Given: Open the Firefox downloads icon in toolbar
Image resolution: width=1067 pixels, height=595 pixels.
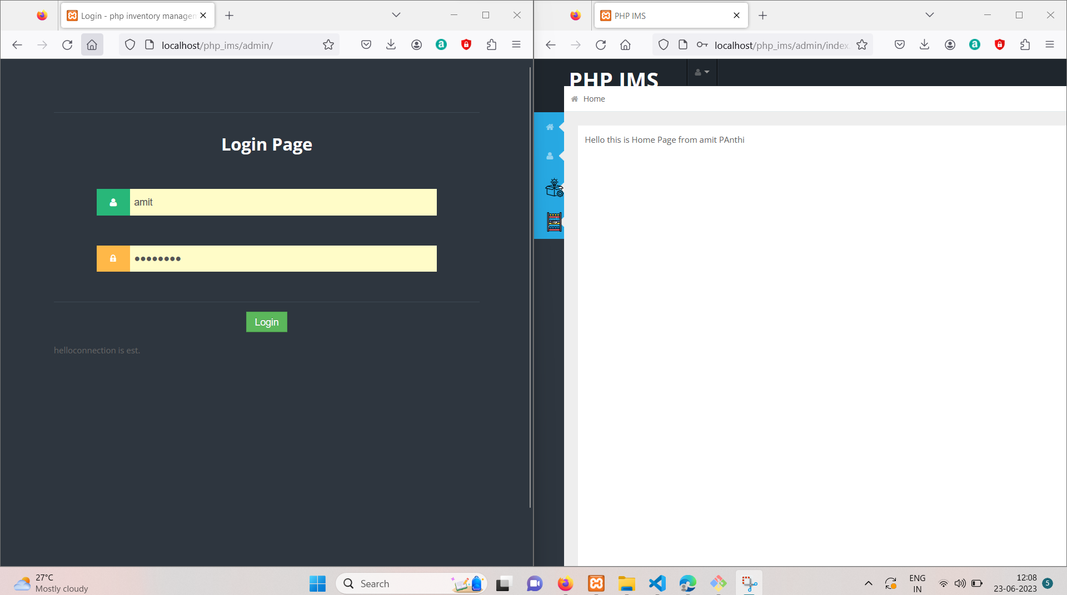Looking at the screenshot, I should [391, 44].
